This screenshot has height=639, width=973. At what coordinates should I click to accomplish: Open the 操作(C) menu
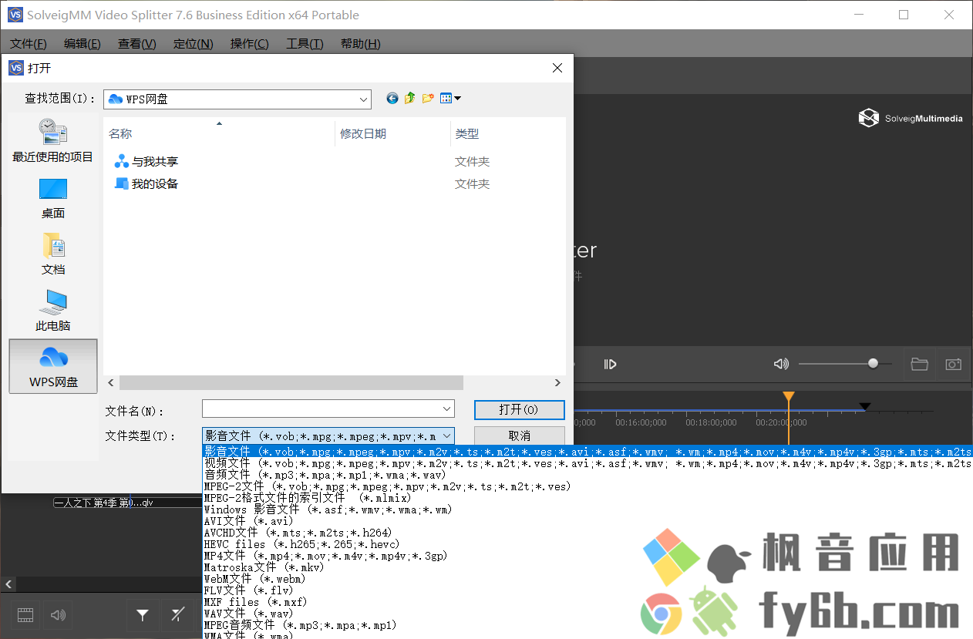click(250, 44)
